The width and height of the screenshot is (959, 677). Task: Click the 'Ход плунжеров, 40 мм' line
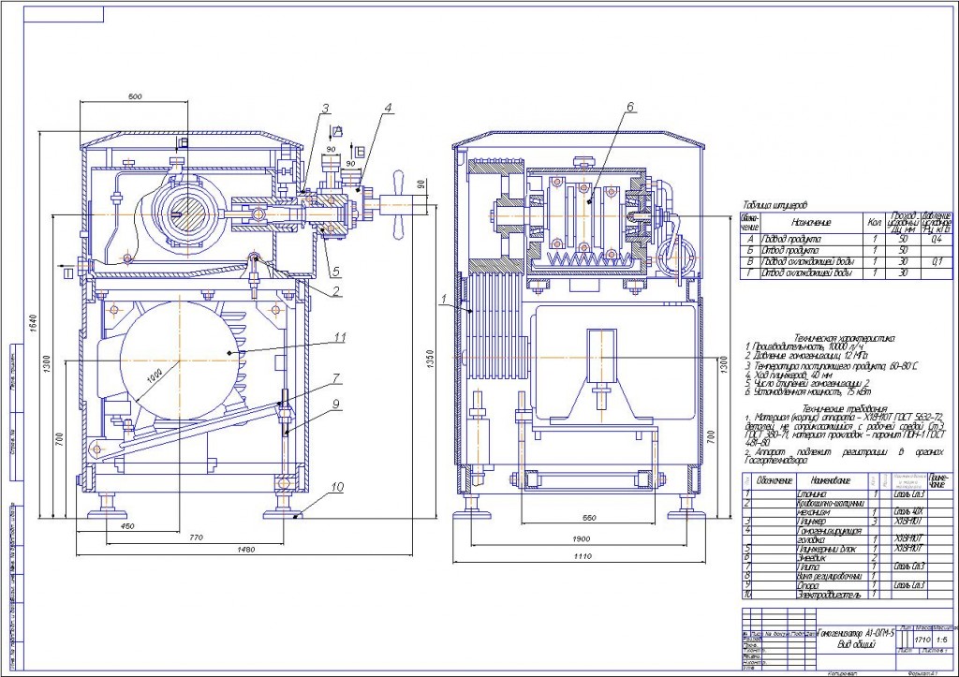789,375
